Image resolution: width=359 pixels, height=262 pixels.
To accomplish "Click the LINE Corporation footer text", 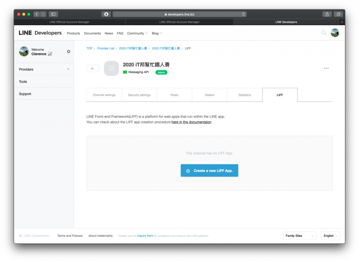I will [34, 236].
